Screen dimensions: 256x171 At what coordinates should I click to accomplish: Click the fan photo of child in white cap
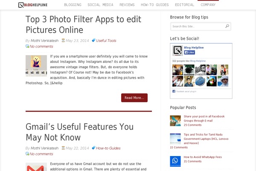pyautogui.click(x=223, y=81)
